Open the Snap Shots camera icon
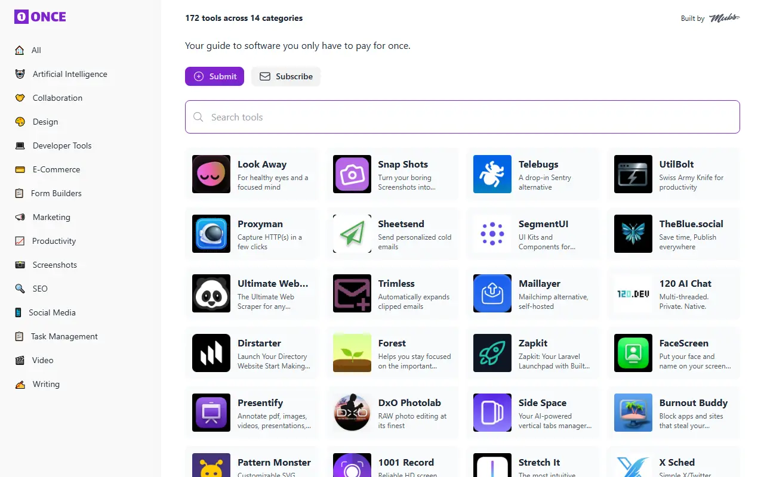This screenshot has height=477, width=764. coord(352,174)
